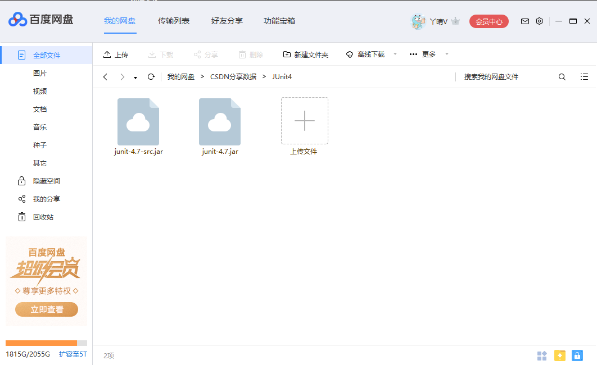Click 下载 download toolbar button
Image resolution: width=597 pixels, height=365 pixels.
tap(160, 55)
